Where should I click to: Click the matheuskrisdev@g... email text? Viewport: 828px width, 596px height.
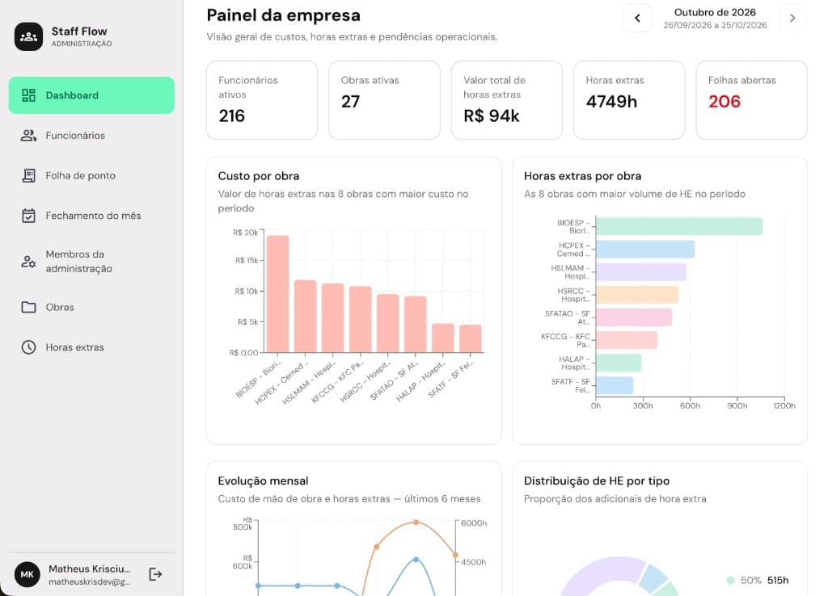click(x=89, y=581)
